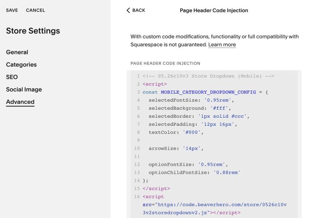Open the Social Image tab

[24, 90]
